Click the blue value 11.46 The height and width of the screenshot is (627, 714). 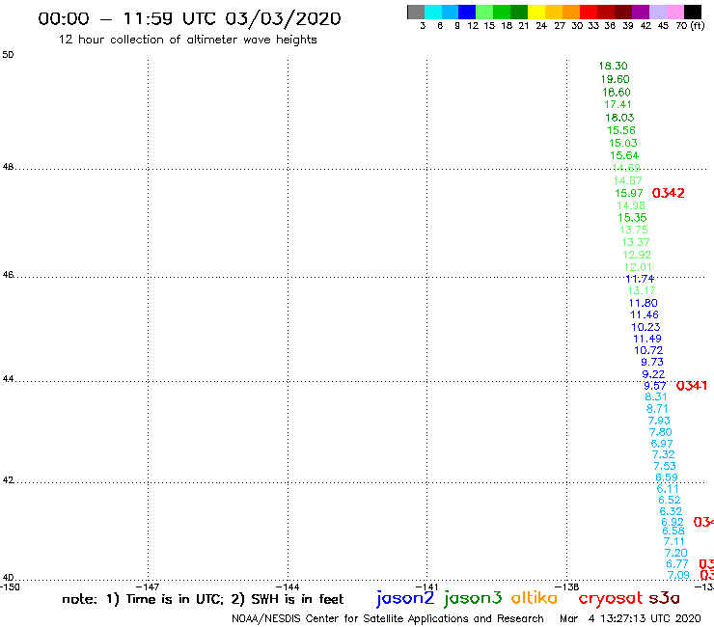645,315
